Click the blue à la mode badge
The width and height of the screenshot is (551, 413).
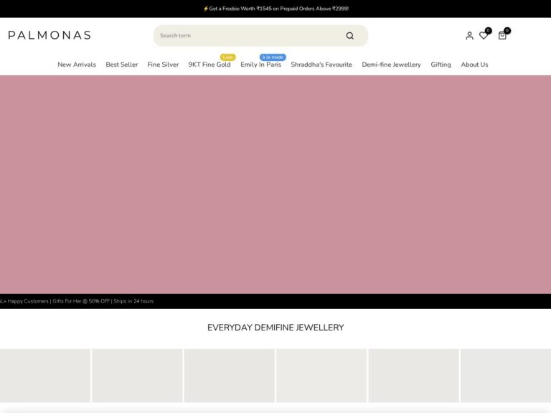tap(273, 57)
